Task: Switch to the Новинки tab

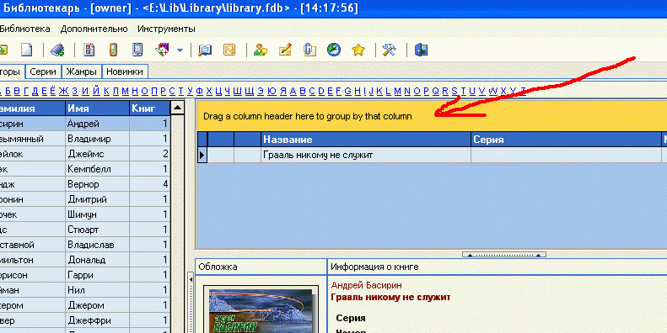Action: pyautogui.click(x=125, y=71)
